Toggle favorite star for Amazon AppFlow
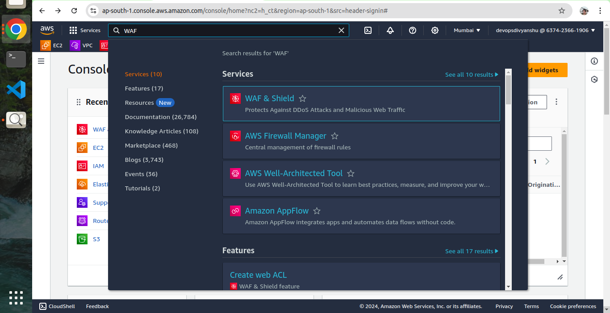Viewport: 610px width, 313px height. (317, 211)
